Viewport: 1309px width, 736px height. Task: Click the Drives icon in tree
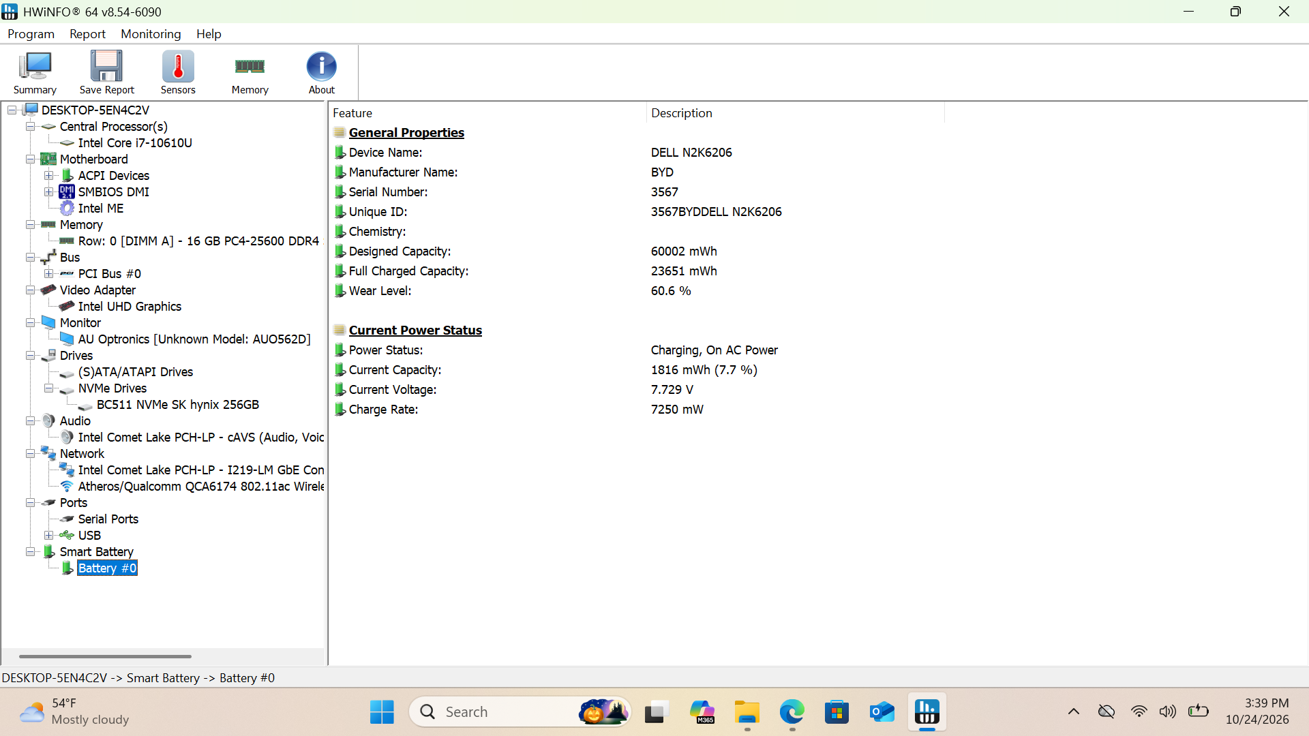coord(48,356)
